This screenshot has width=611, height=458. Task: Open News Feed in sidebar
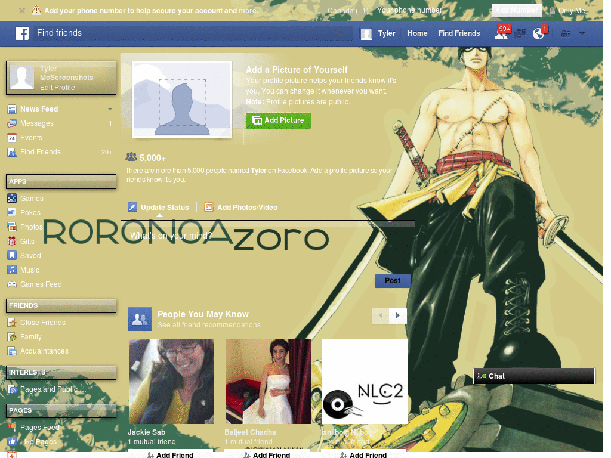click(x=39, y=109)
